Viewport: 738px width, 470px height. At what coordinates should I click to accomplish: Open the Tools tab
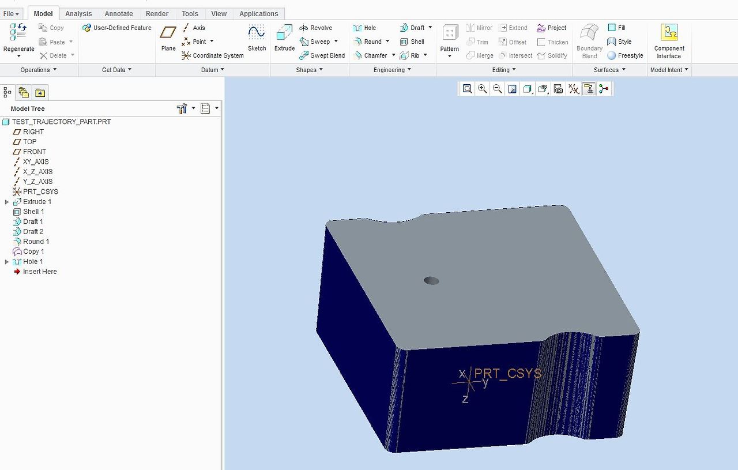pos(190,13)
